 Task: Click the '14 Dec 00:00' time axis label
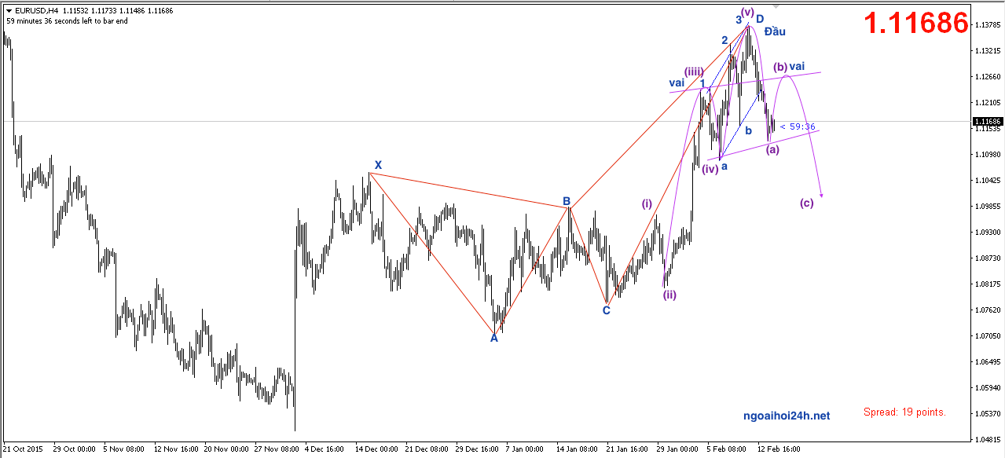coord(377,449)
